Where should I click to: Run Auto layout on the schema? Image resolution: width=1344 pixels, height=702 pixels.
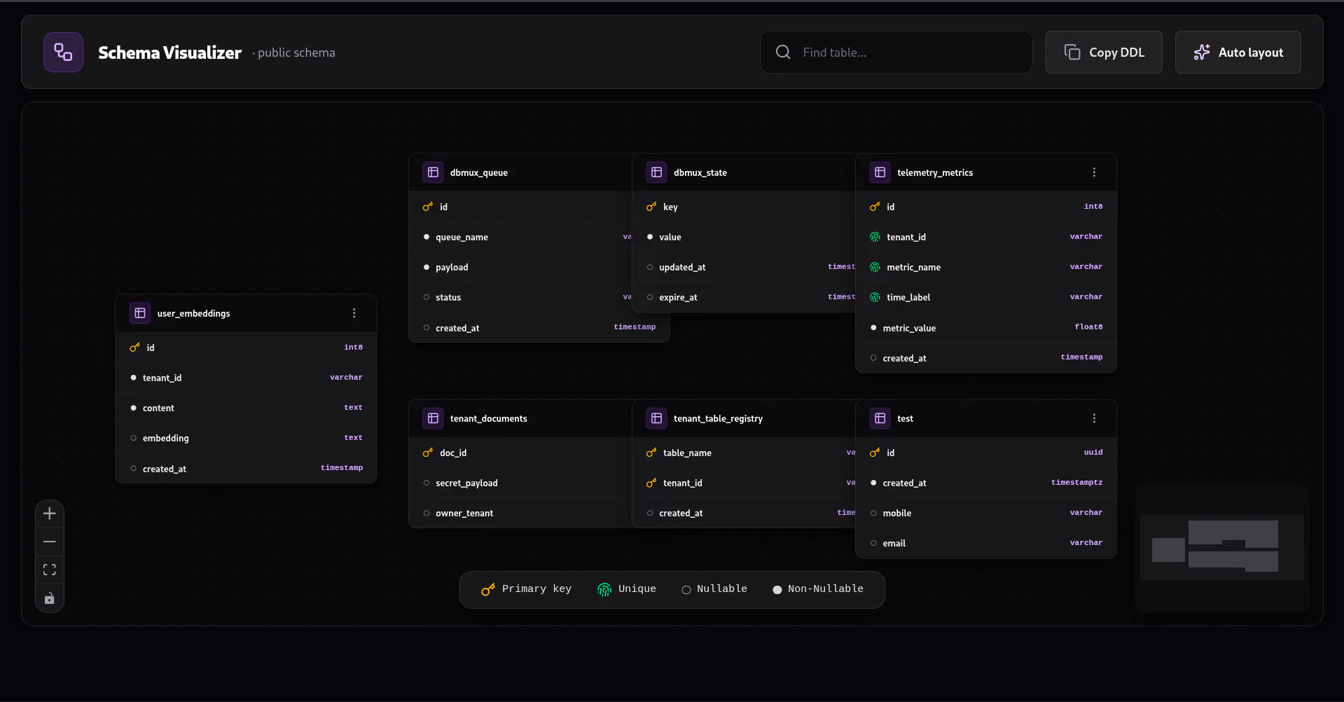pyautogui.click(x=1238, y=53)
